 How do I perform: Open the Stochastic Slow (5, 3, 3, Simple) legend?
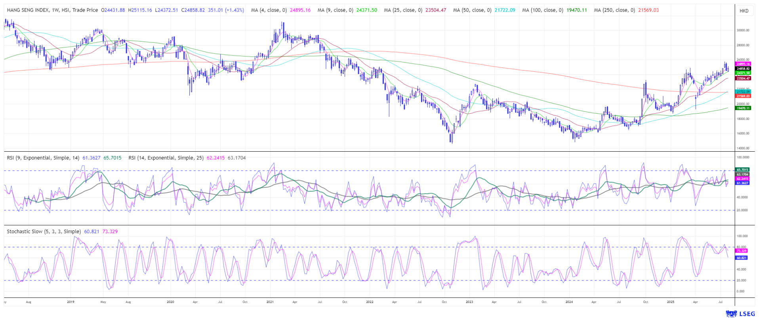click(x=44, y=232)
